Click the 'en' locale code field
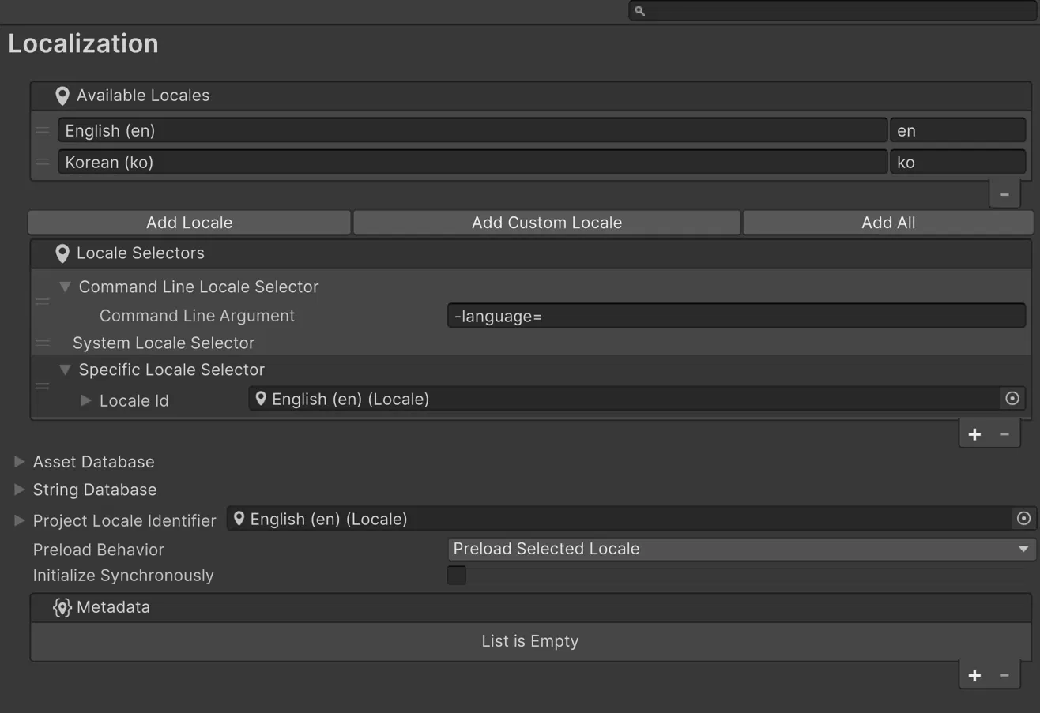The height and width of the screenshot is (713, 1040). pos(958,130)
